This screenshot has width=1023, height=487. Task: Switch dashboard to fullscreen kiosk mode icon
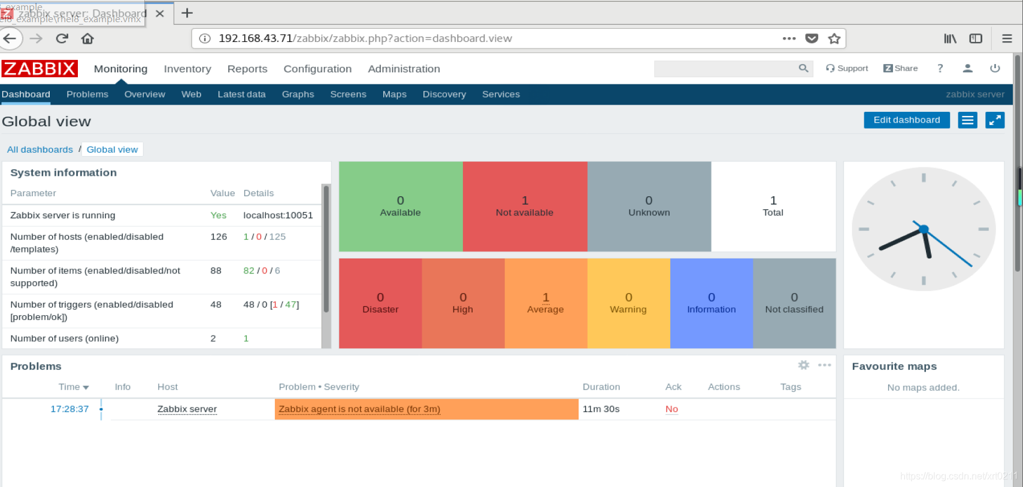(995, 120)
